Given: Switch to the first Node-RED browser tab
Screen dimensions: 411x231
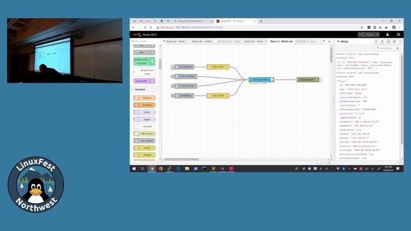Looking at the screenshot, I should (x=193, y=21).
